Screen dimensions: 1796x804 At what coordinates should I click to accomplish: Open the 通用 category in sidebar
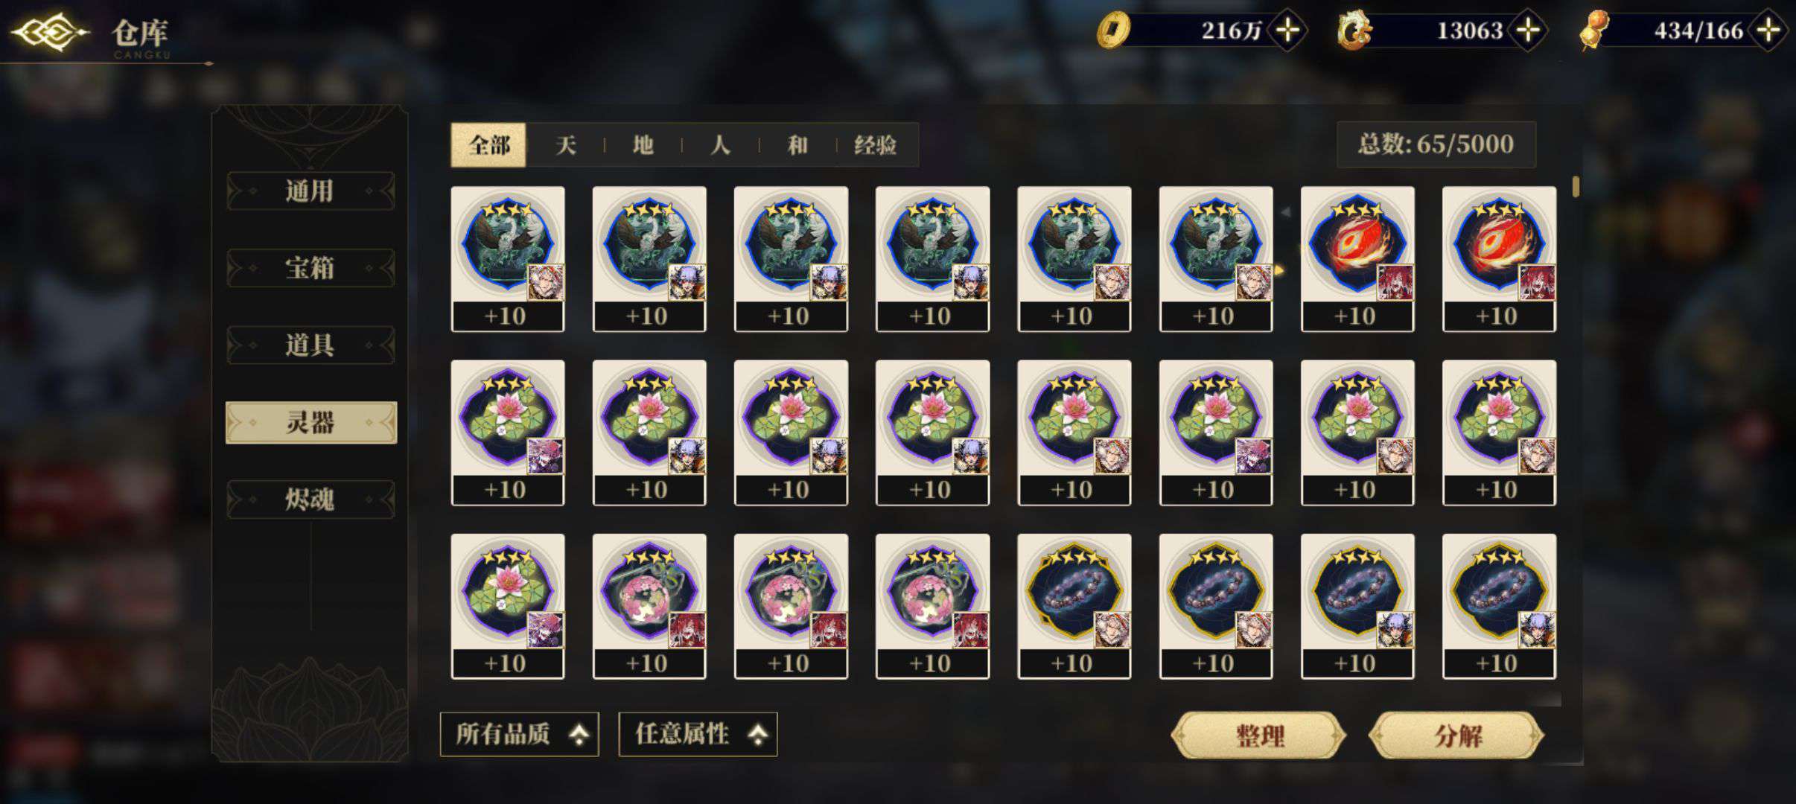(x=311, y=191)
